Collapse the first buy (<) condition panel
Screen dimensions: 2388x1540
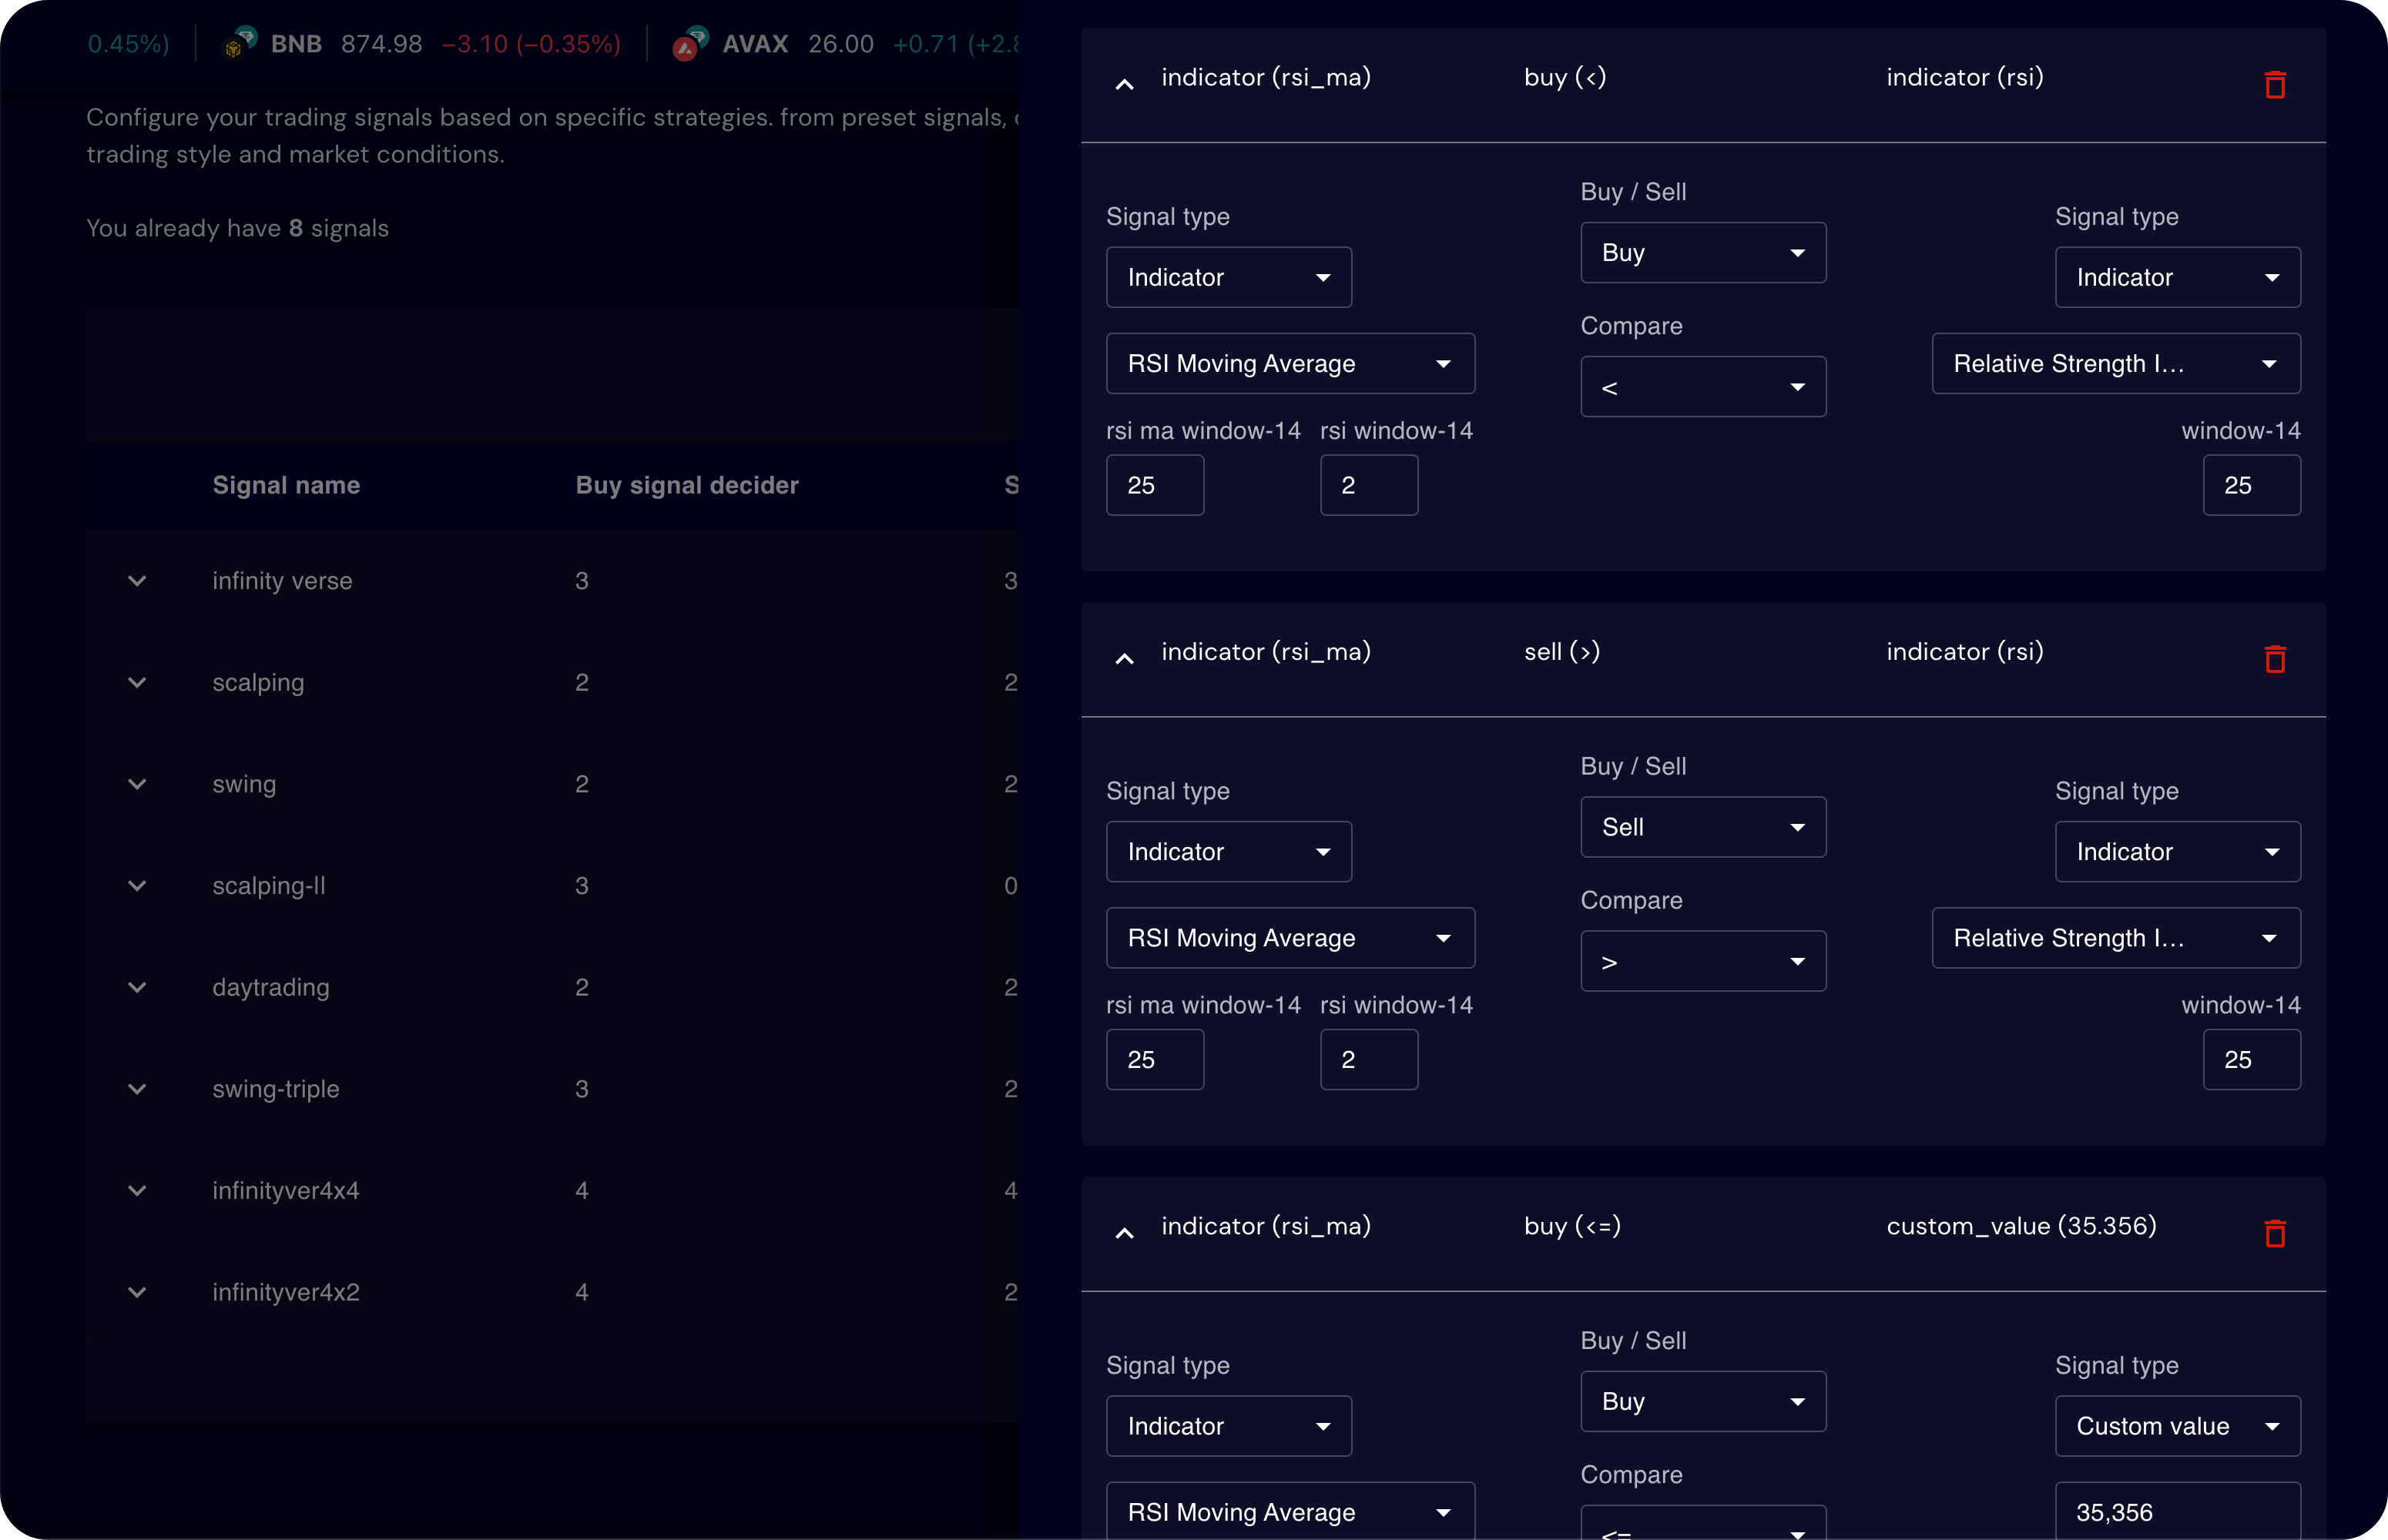[x=1125, y=85]
